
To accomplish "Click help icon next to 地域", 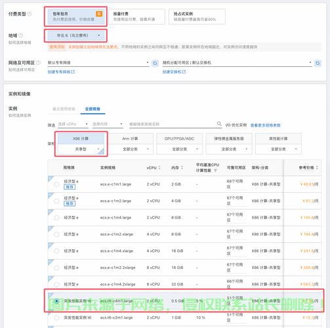I will click(21, 35).
